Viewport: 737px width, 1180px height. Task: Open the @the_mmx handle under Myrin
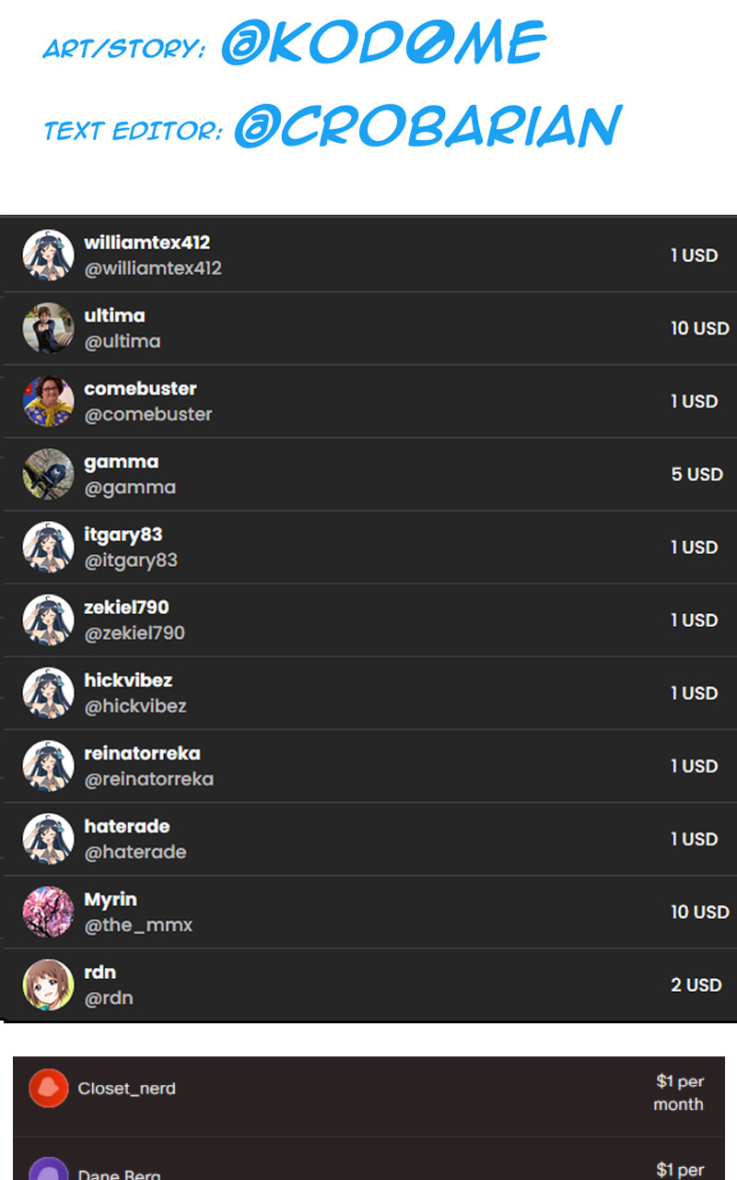point(138,925)
